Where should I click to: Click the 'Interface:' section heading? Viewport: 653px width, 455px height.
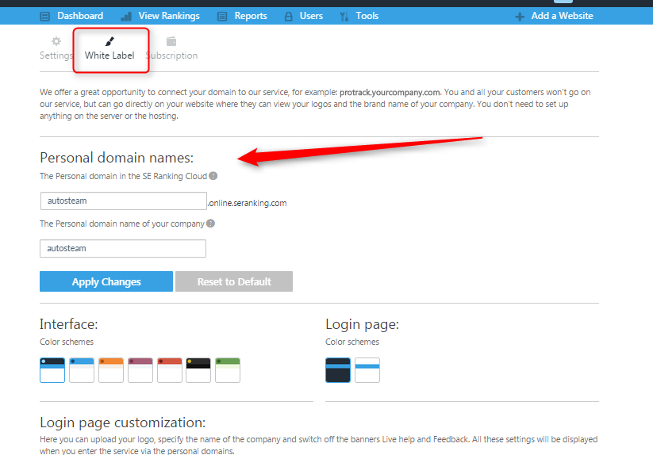pos(69,324)
